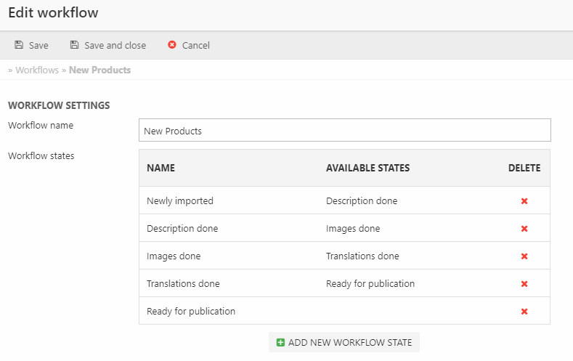Delete the Description done workflow state
The width and height of the screenshot is (573, 361).
point(524,229)
